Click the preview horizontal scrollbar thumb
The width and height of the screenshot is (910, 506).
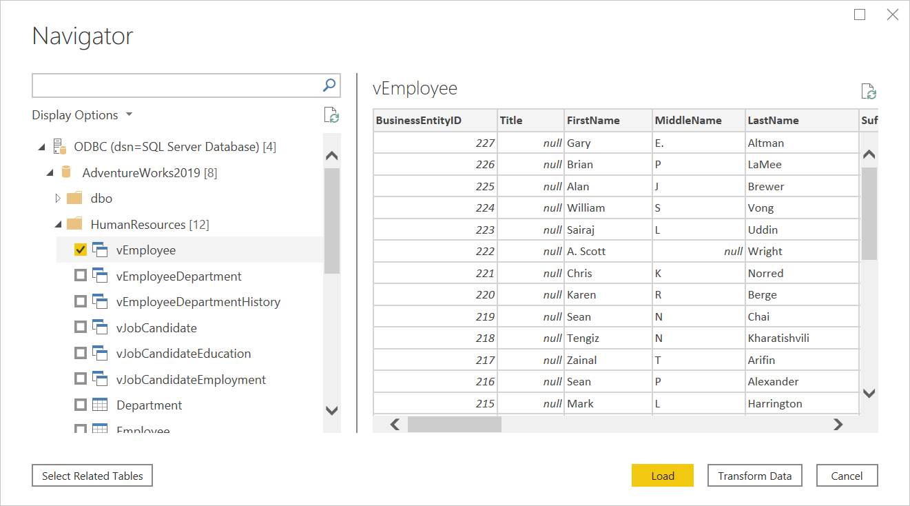tap(455, 425)
